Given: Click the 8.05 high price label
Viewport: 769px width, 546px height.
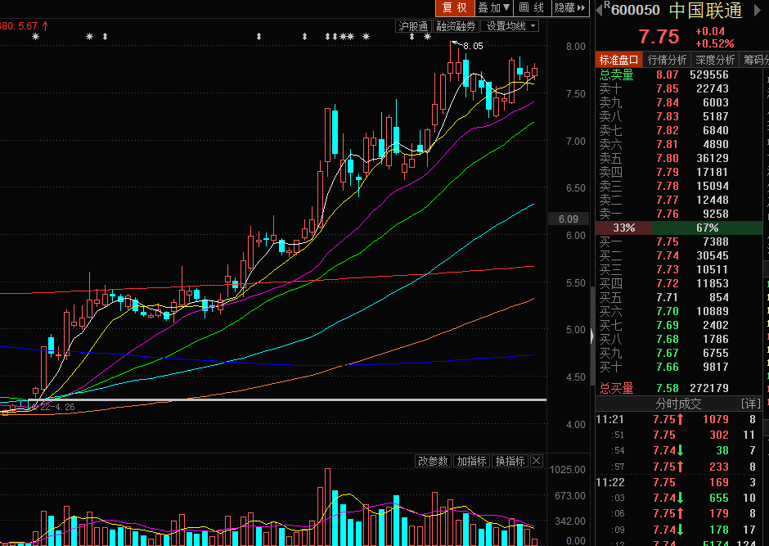Looking at the screenshot, I should (x=473, y=46).
